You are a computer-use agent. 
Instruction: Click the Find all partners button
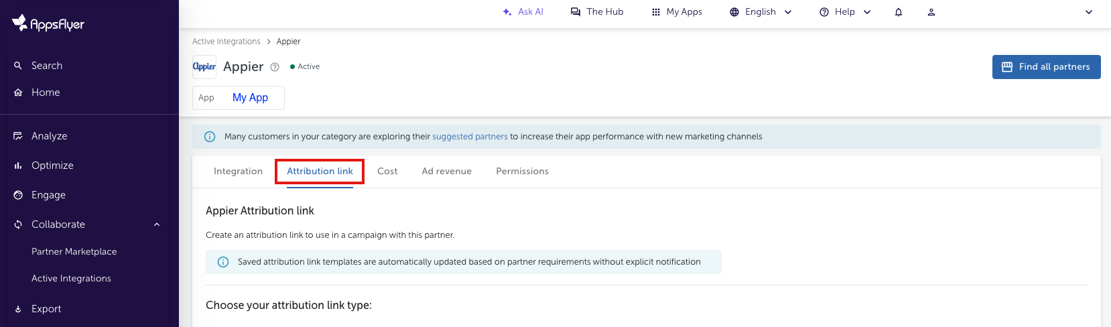(x=1046, y=67)
